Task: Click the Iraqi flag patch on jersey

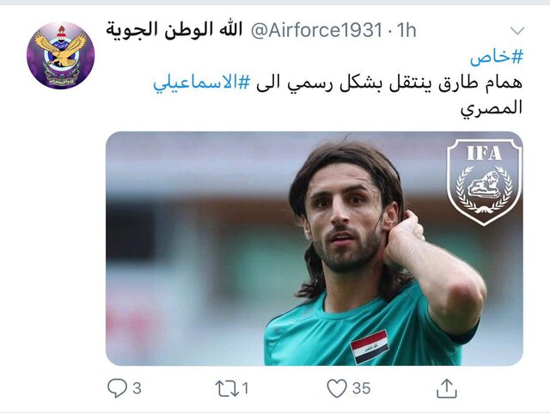Action: coord(370,347)
